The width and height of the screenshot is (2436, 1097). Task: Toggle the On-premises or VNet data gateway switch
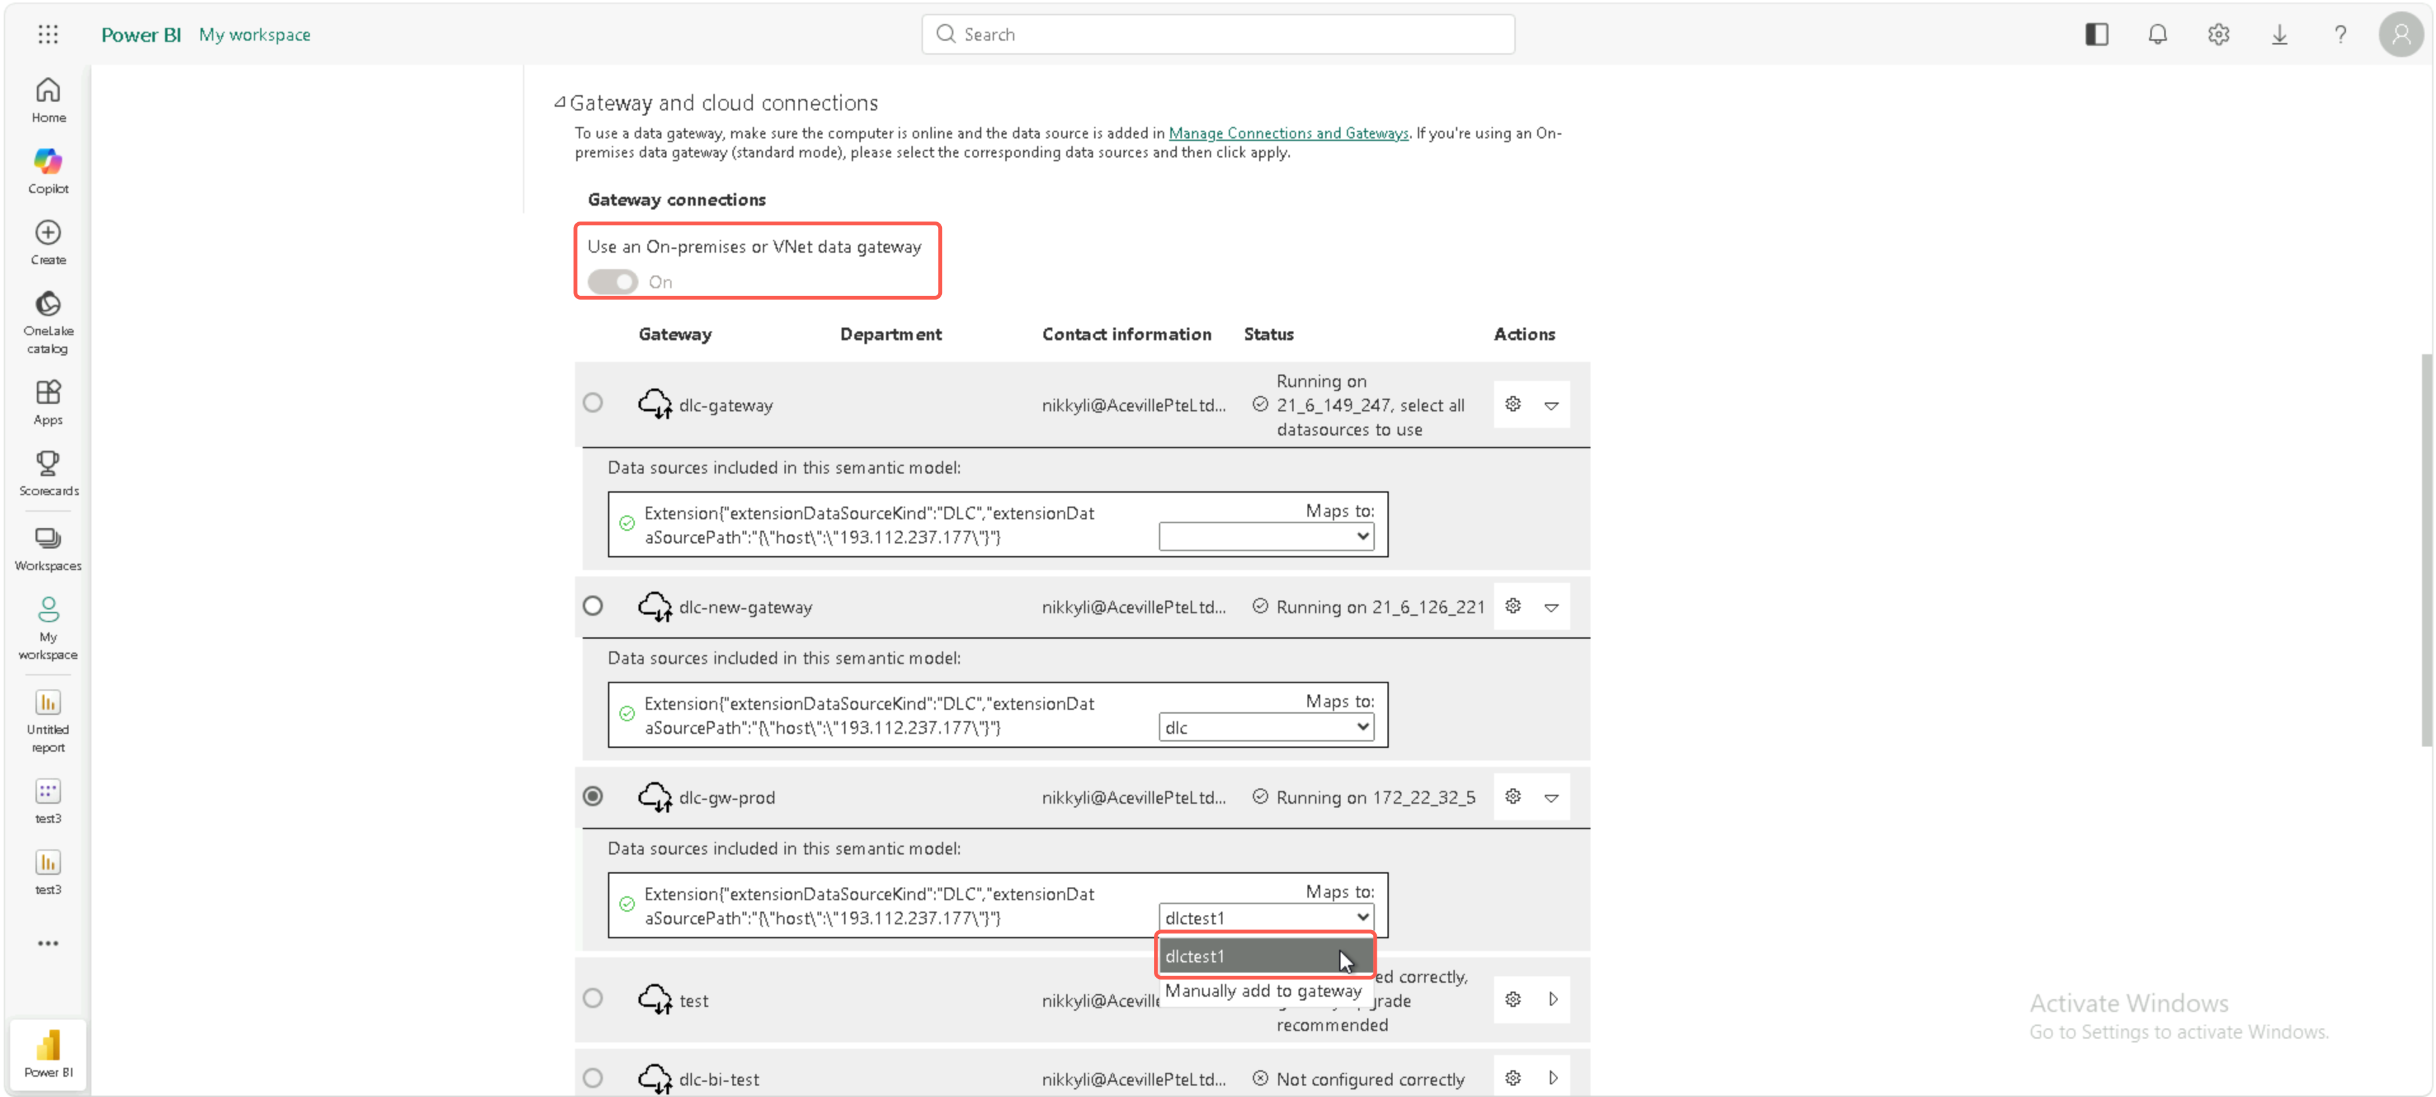click(x=612, y=282)
